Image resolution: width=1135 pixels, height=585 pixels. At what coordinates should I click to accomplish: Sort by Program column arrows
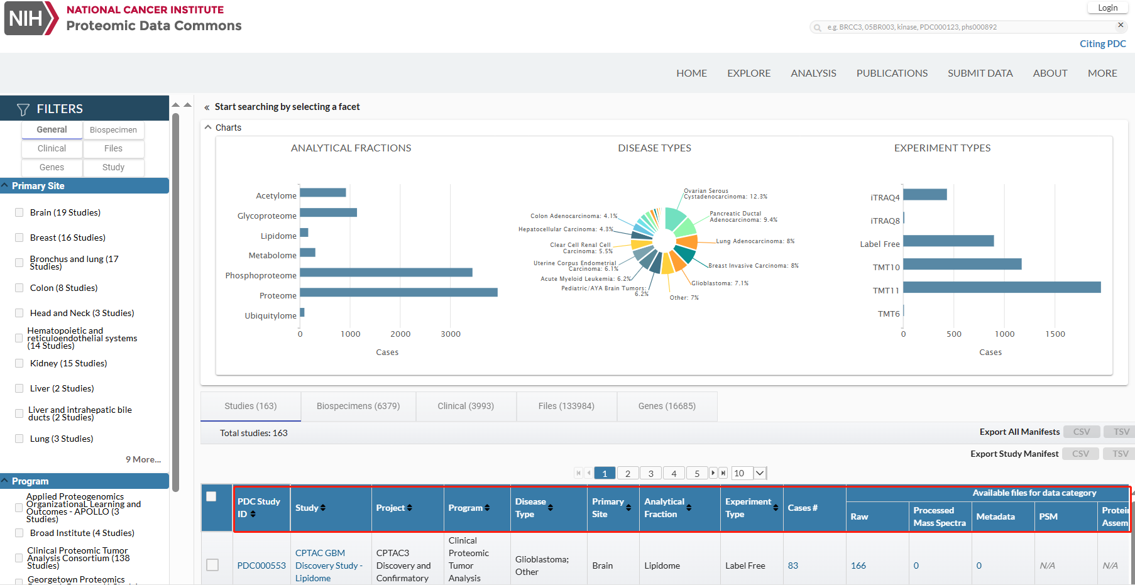487,508
